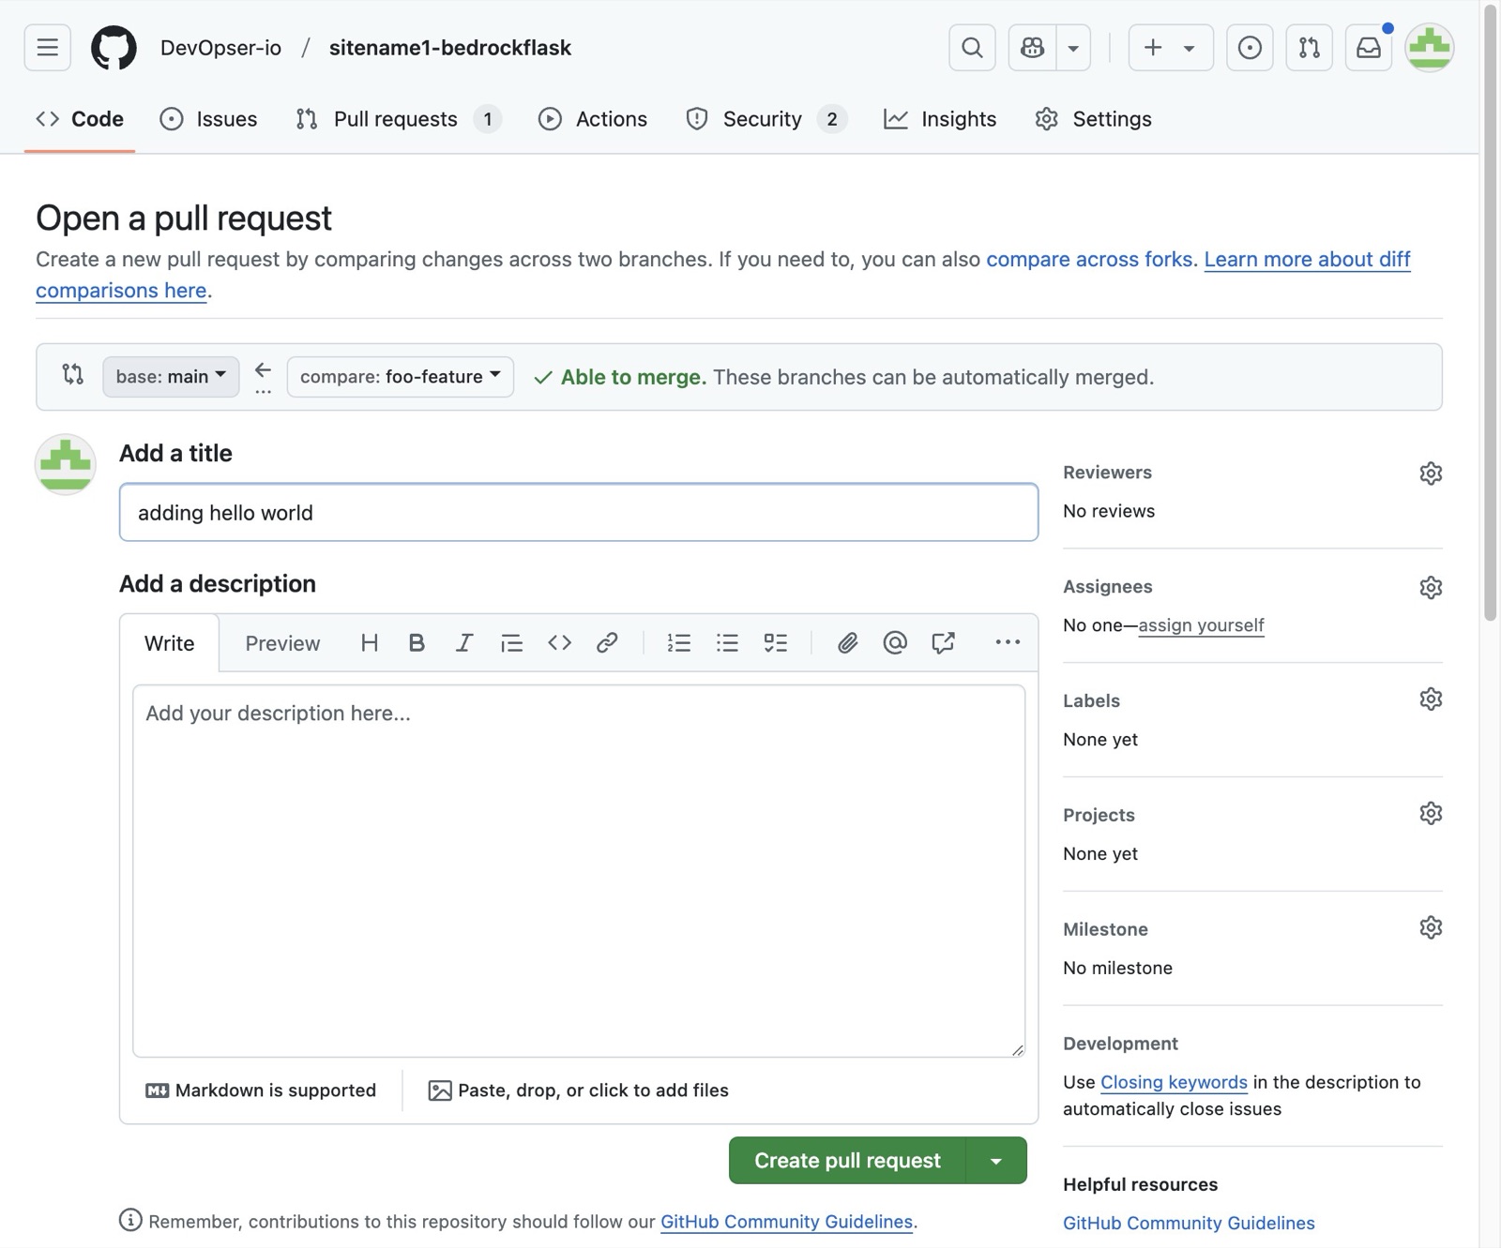The width and height of the screenshot is (1501, 1248).
Task: Click the description resize handle
Action: click(1018, 1050)
